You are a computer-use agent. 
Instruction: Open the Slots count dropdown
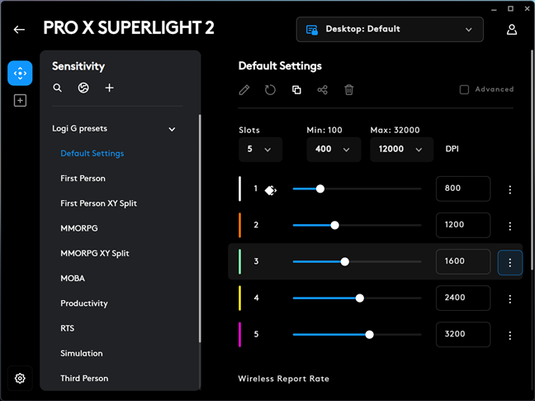[260, 150]
